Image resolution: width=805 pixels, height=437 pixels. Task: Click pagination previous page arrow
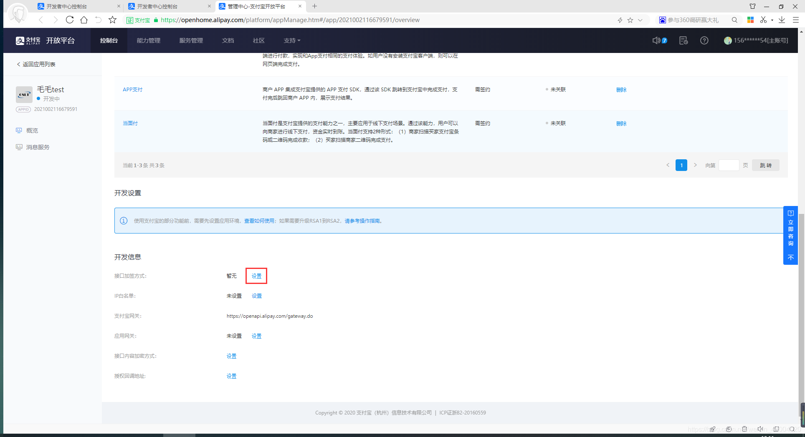(668, 165)
